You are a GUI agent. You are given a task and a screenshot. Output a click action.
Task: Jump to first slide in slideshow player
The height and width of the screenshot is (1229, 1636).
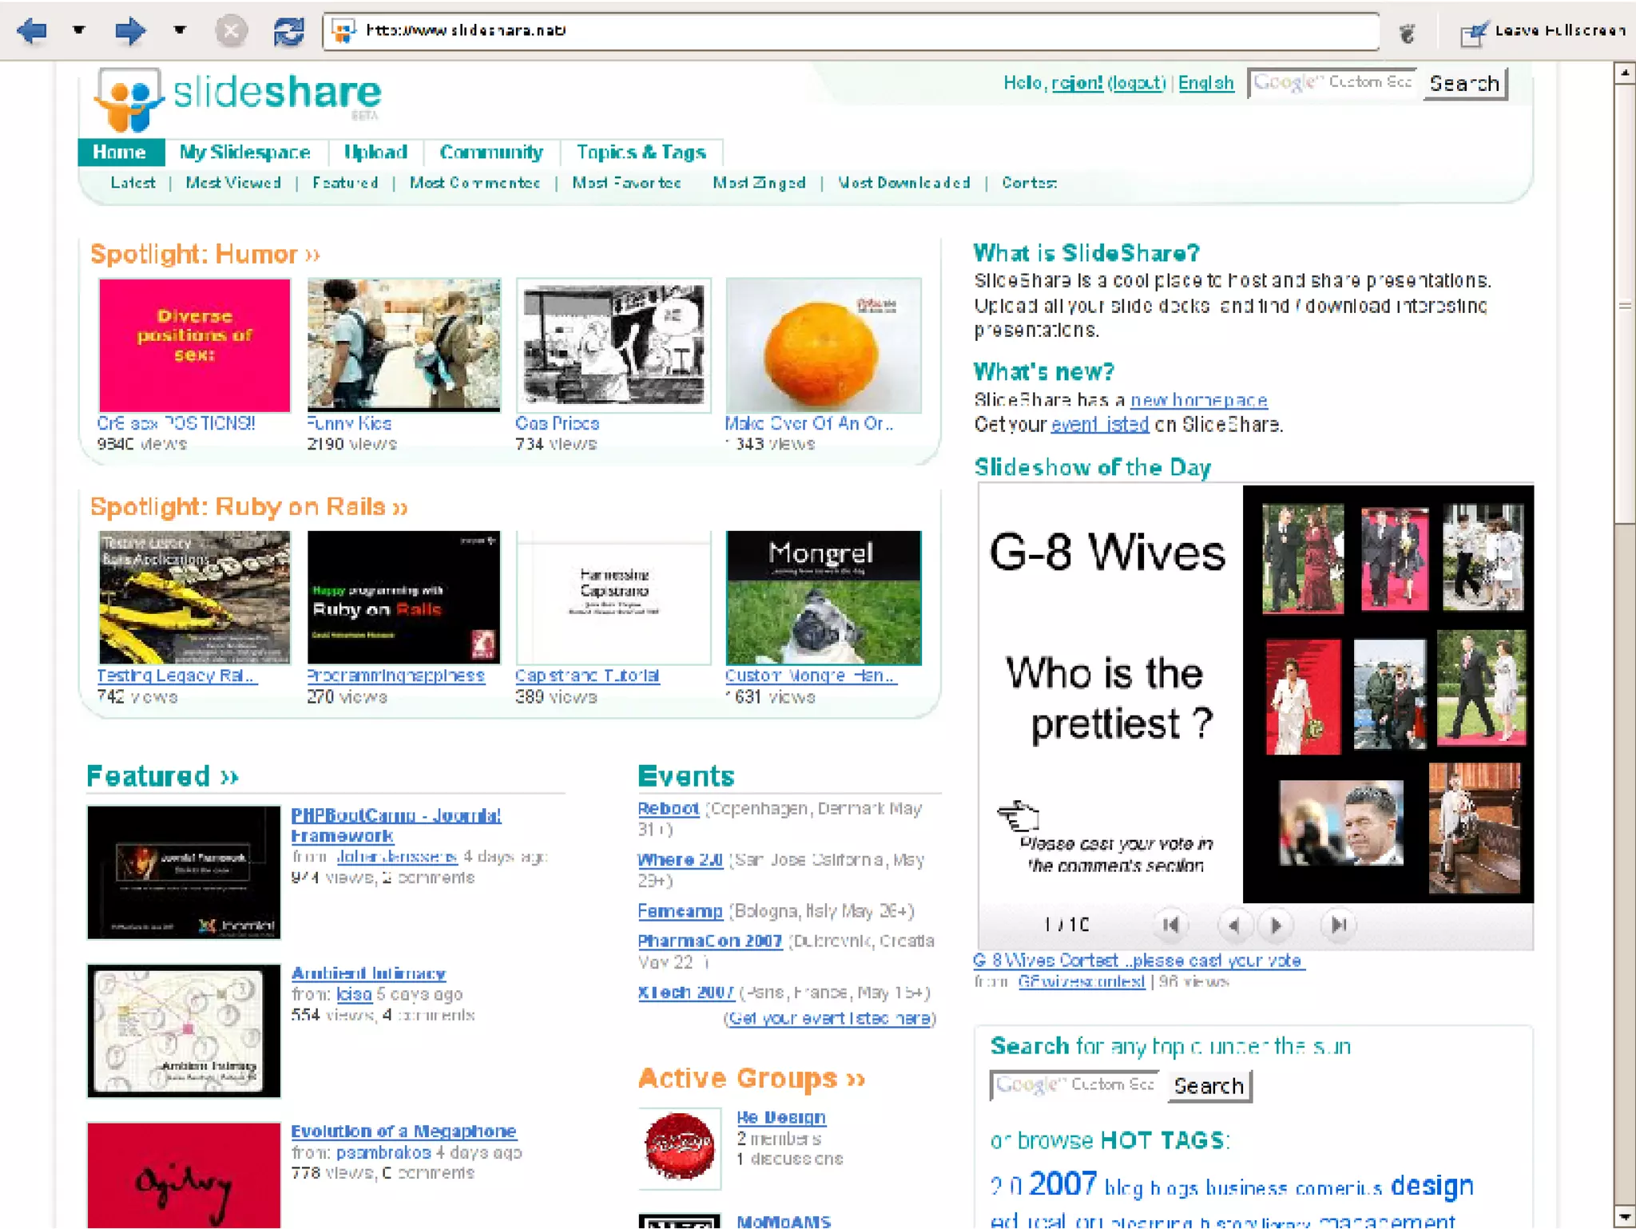click(1171, 925)
